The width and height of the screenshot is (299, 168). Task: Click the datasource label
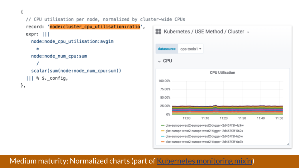coord(167,49)
